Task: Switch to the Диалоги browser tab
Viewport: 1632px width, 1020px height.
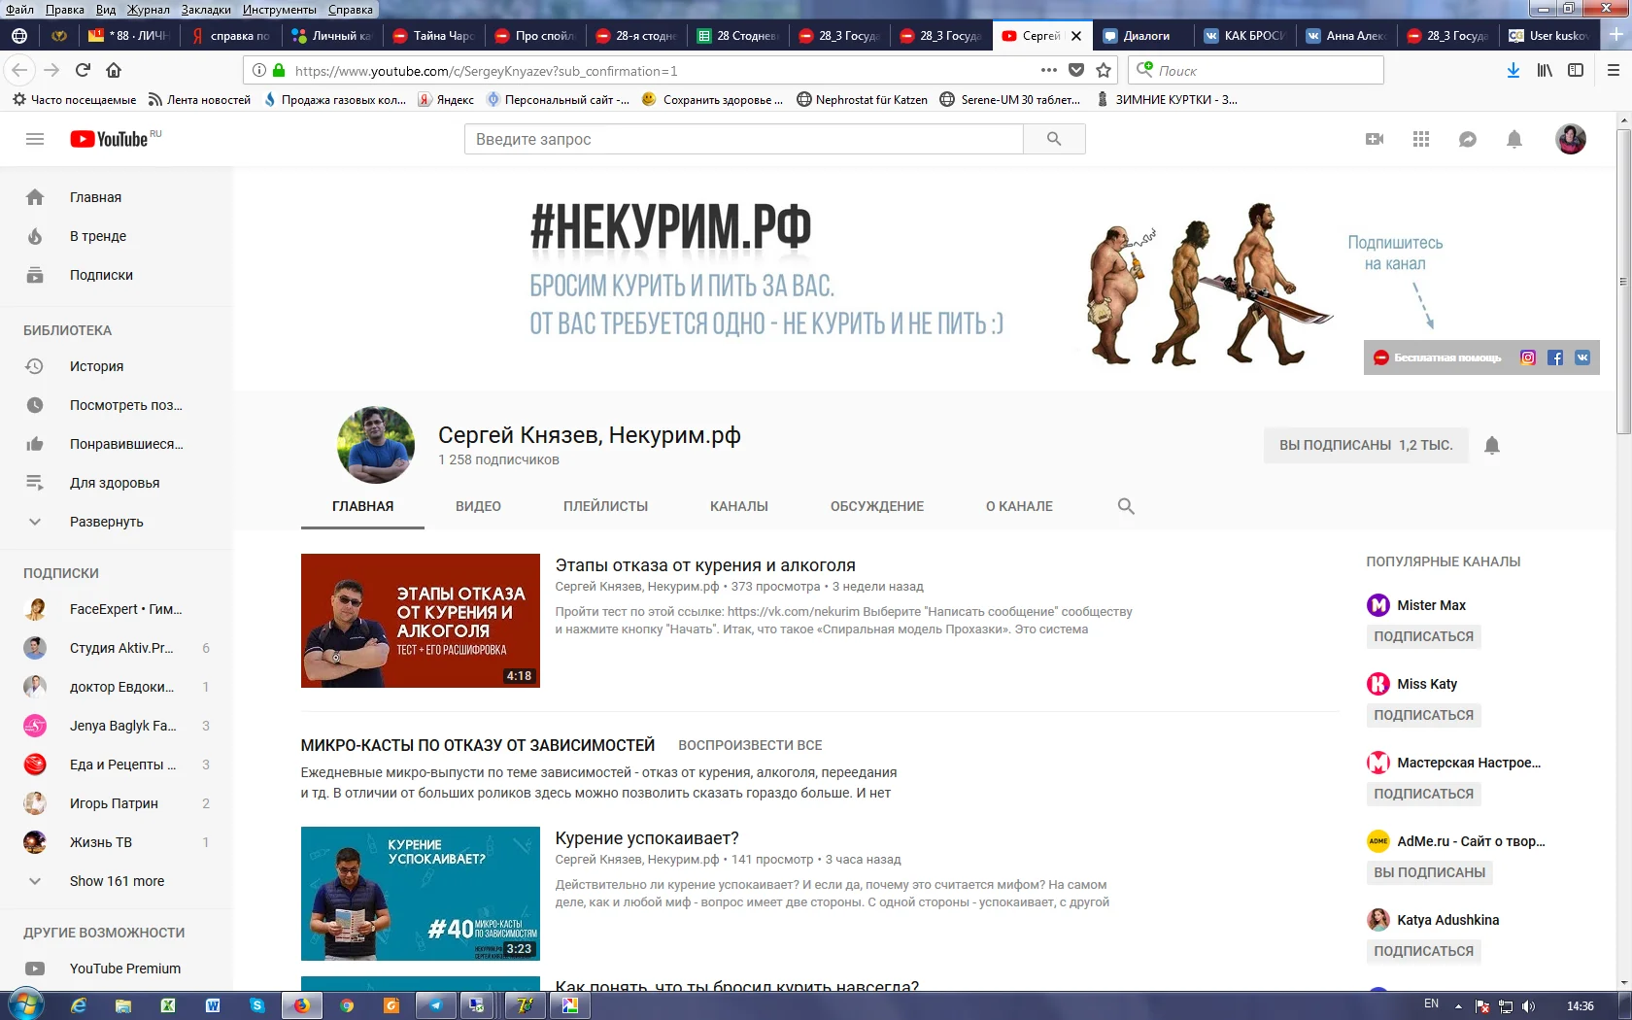Action: [1145, 36]
